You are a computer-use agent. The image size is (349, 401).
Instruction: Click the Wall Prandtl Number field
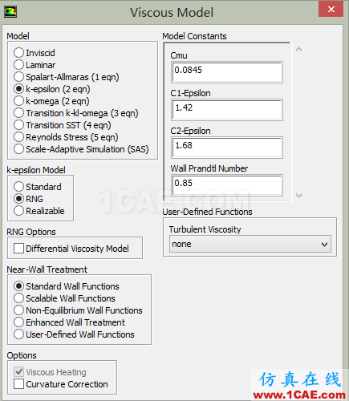pos(227,185)
